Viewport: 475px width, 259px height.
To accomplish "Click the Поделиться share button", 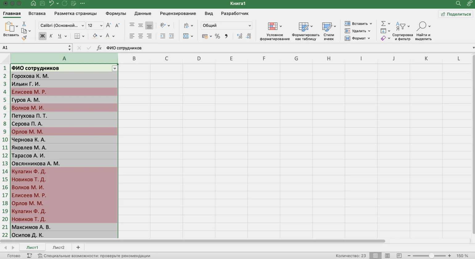I will [x=456, y=14].
